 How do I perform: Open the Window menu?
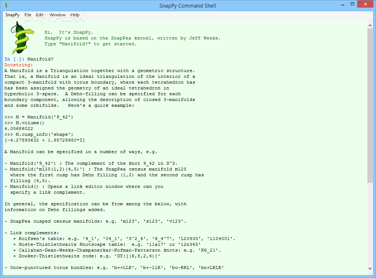pos(57,15)
